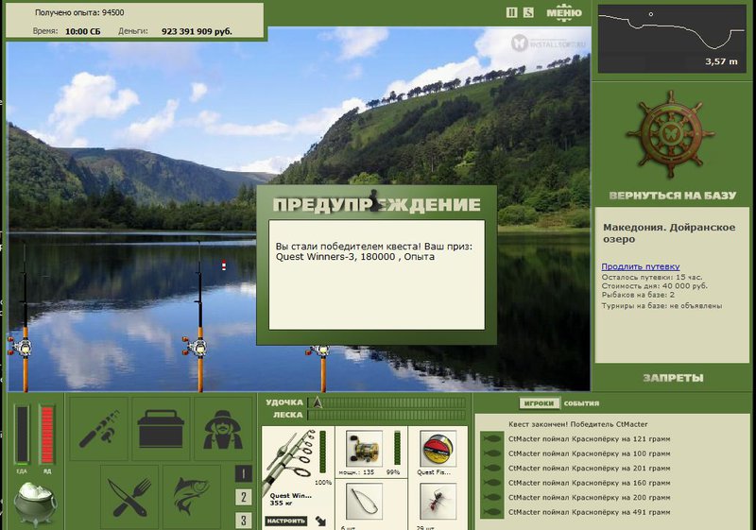Click the groundbait cauldron pot
The image size is (756, 530).
pos(35,504)
